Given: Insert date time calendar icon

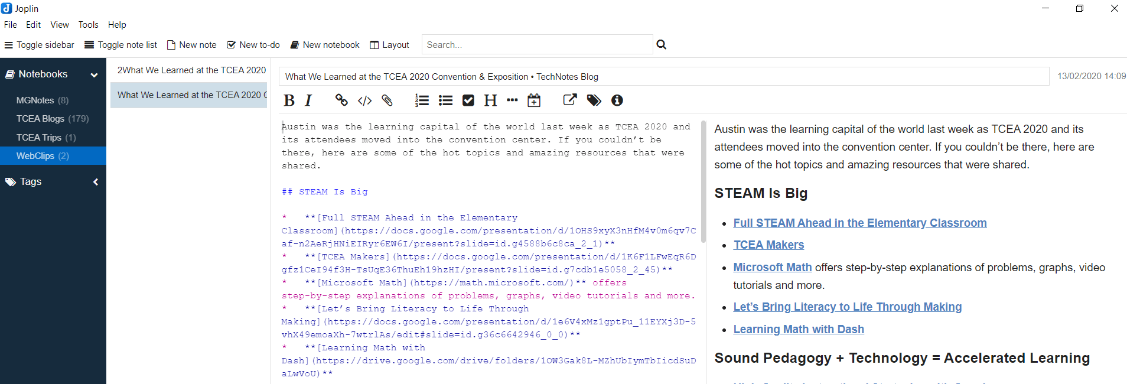Looking at the screenshot, I should (x=534, y=100).
